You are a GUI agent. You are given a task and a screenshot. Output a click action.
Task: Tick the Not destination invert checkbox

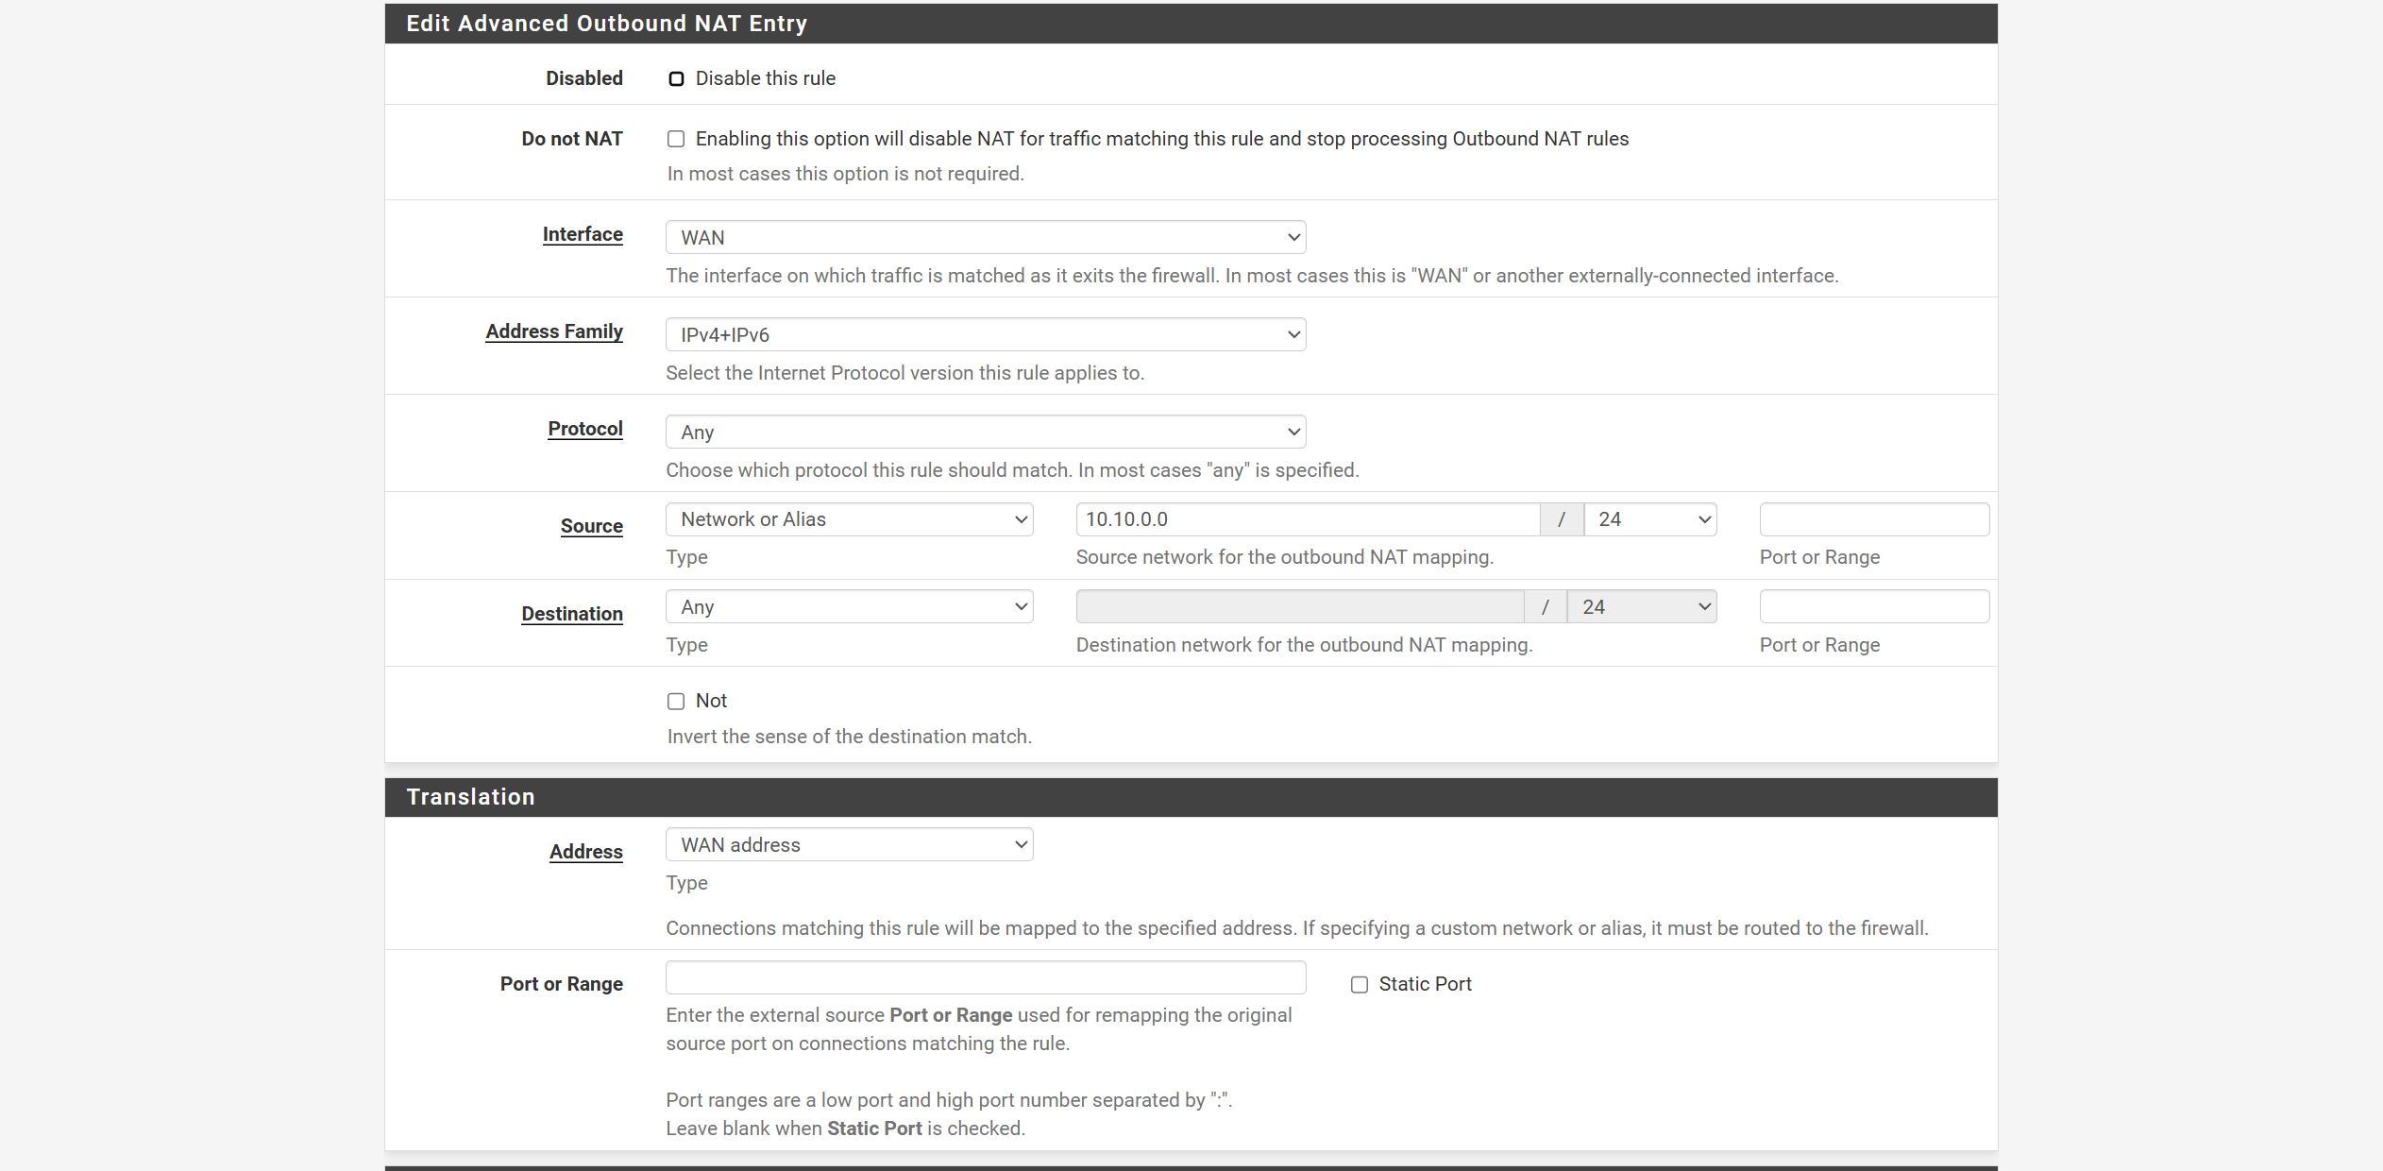click(x=676, y=701)
